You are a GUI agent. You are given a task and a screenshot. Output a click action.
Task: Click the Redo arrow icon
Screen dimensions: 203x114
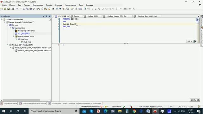coord(20,9)
